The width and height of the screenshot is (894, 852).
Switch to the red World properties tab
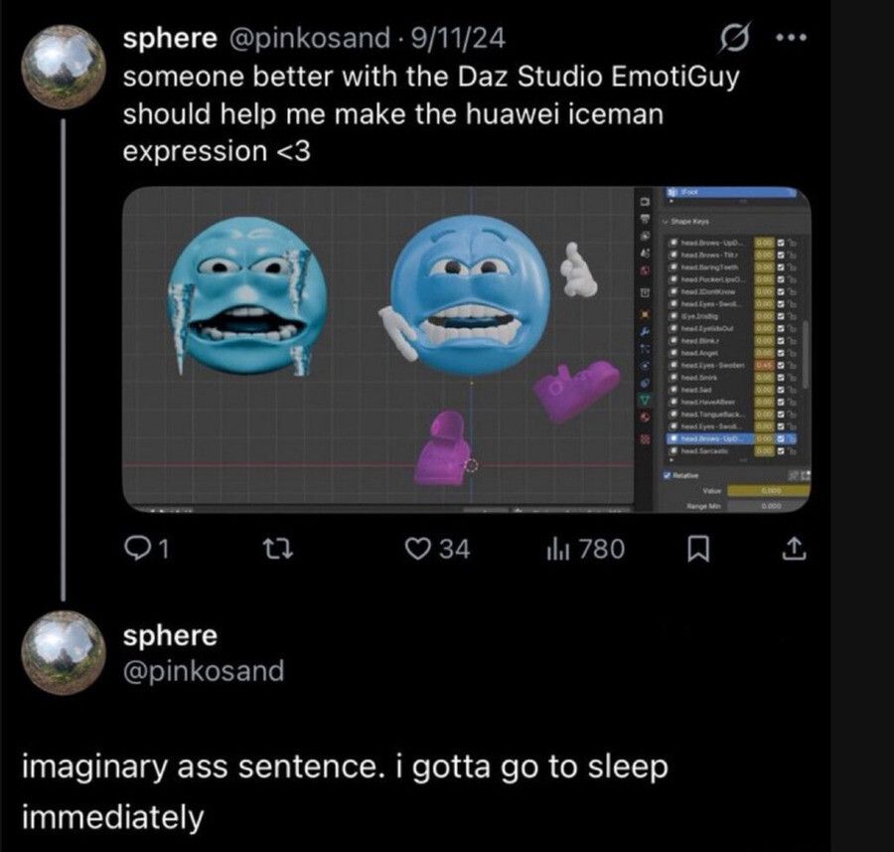pyautogui.click(x=645, y=268)
